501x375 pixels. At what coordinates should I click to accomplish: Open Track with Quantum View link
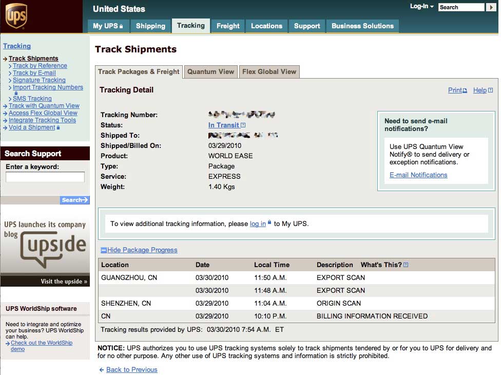[x=44, y=106]
